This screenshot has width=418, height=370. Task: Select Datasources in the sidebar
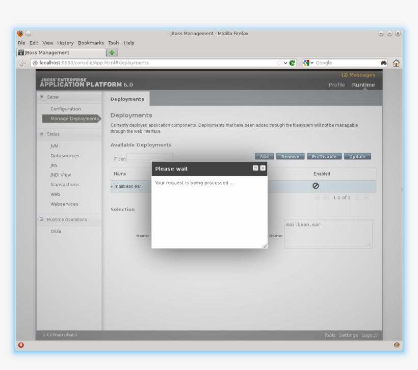click(x=65, y=156)
